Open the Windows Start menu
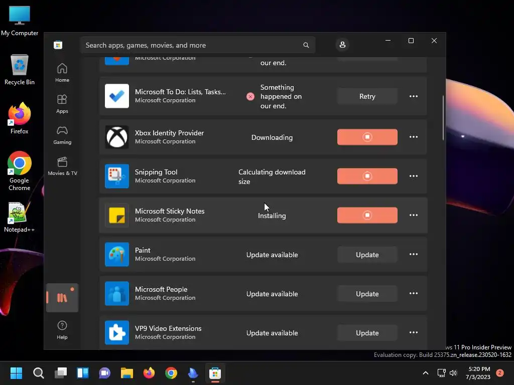This screenshot has height=385, width=514. [16, 373]
